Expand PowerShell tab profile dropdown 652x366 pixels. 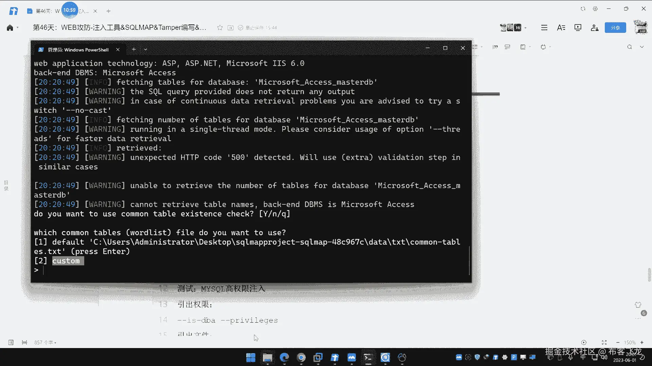(145, 49)
